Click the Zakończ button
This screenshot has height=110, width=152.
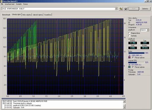(x=145, y=9)
